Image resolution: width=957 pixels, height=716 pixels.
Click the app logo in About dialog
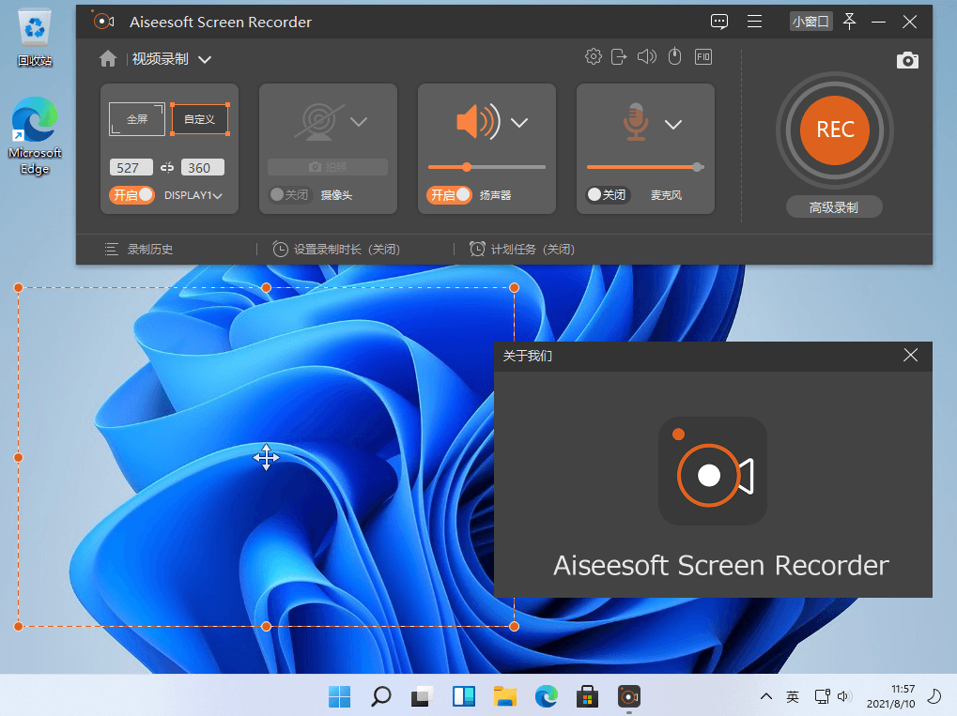click(713, 471)
